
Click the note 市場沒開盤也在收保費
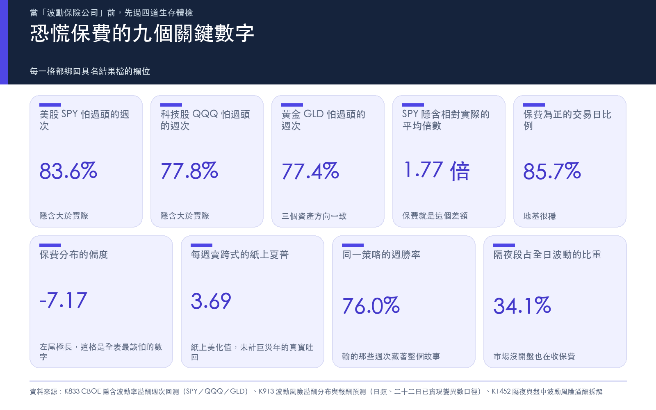534,356
